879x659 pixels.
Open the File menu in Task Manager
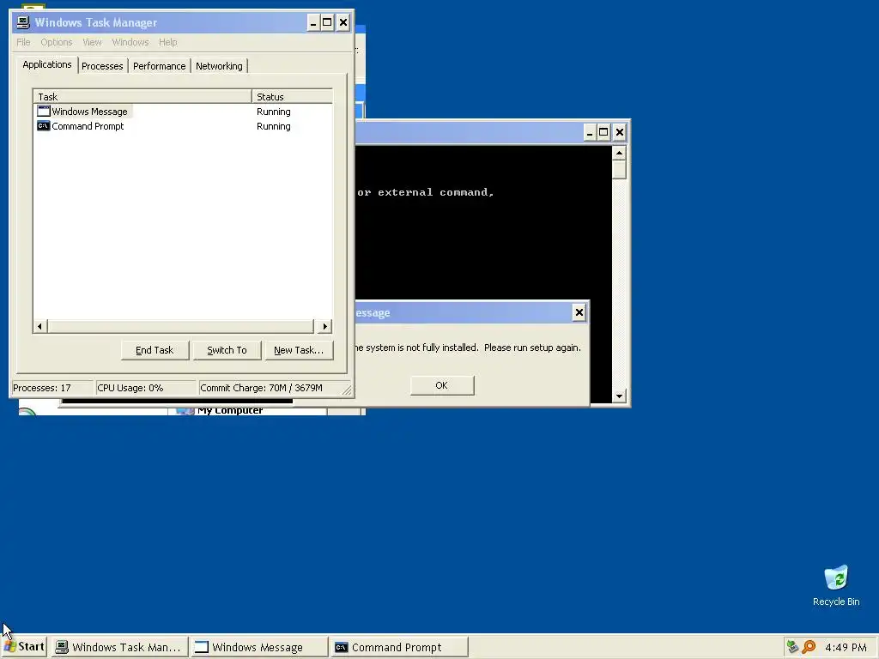[23, 42]
